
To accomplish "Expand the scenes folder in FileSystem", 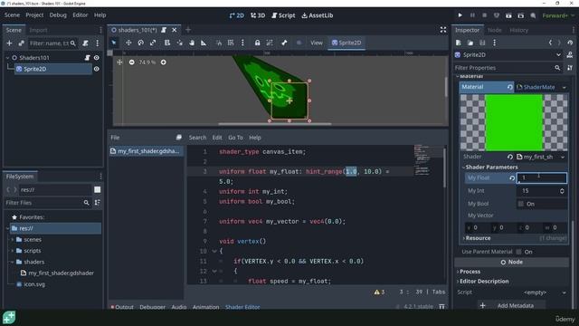I will (12, 240).
